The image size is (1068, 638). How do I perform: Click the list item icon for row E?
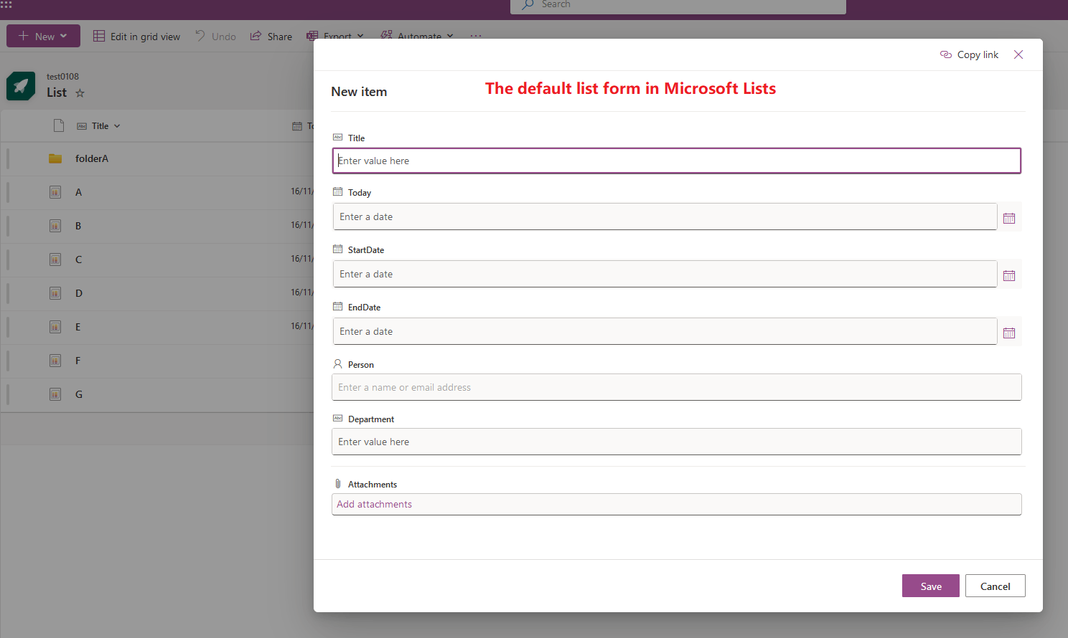tap(55, 327)
